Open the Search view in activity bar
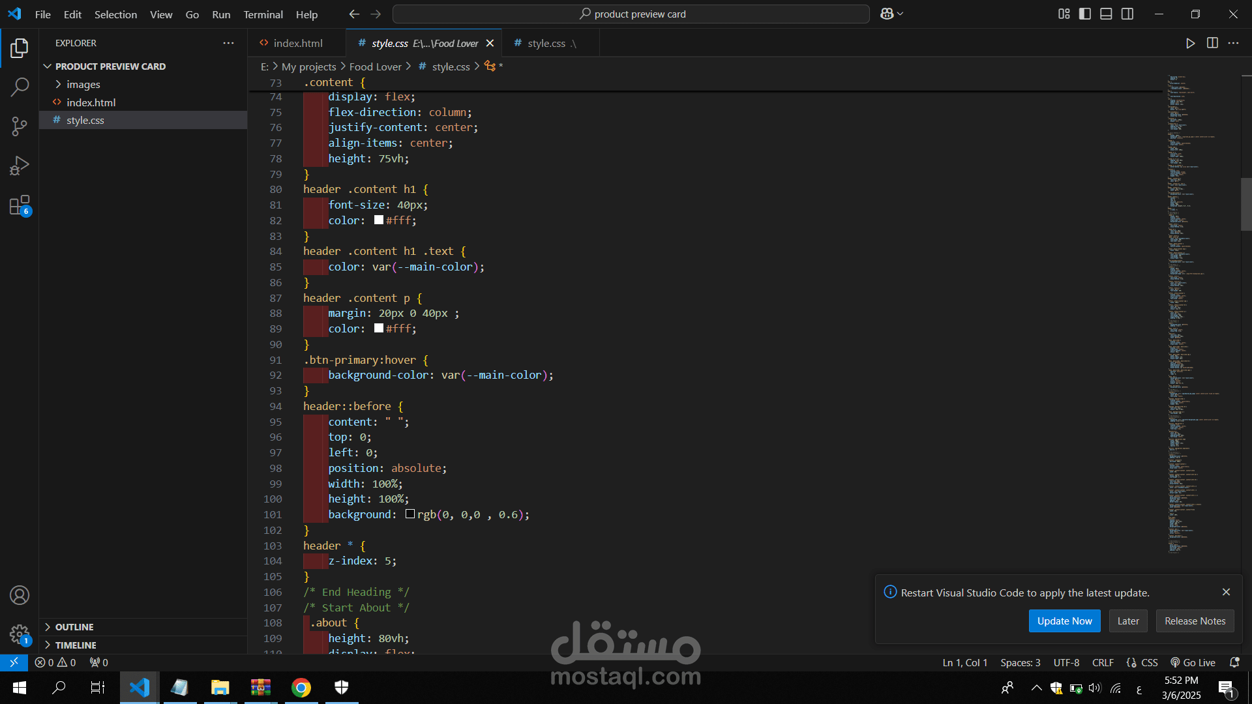Image resolution: width=1252 pixels, height=704 pixels. coord(20,87)
